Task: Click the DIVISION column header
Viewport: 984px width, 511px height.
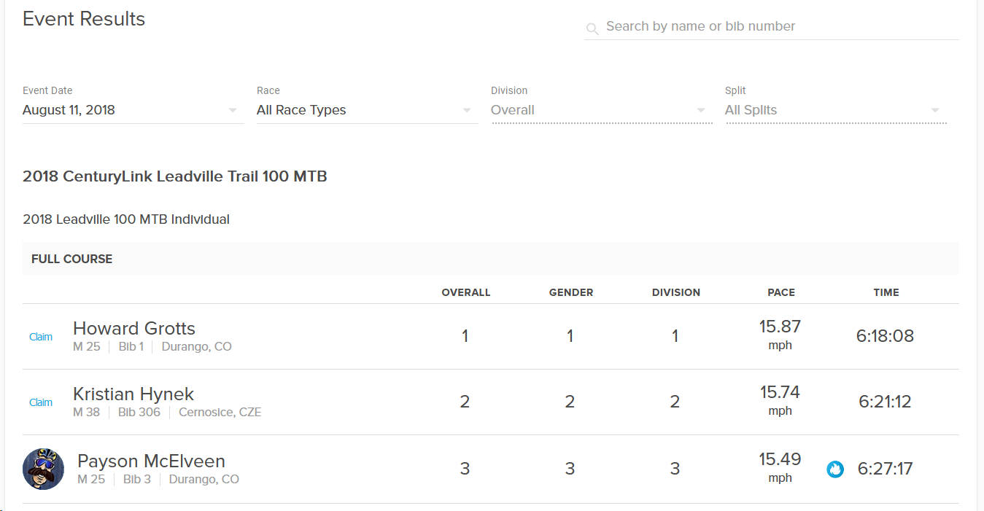Action: tap(676, 292)
